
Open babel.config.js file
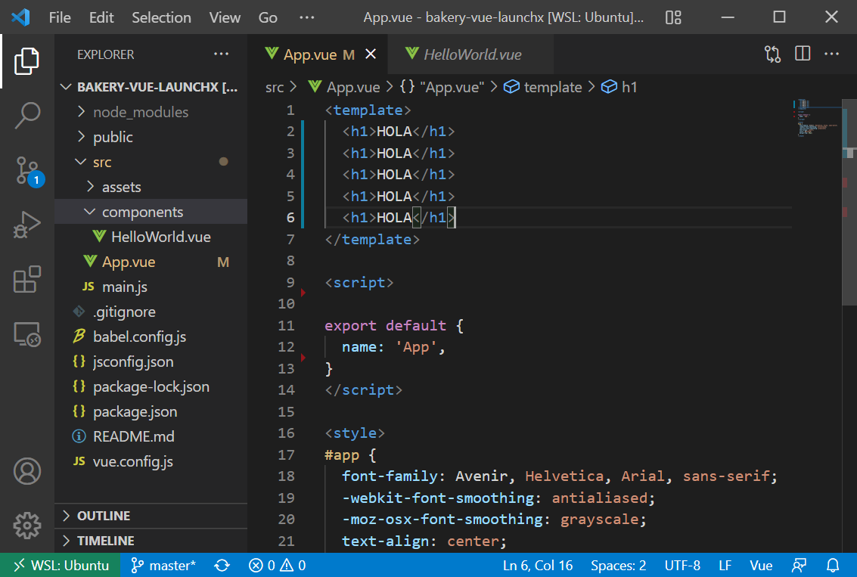point(151,337)
